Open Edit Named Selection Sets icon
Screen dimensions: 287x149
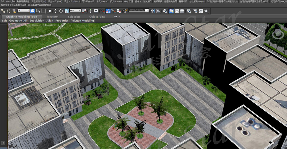coord(125,11)
